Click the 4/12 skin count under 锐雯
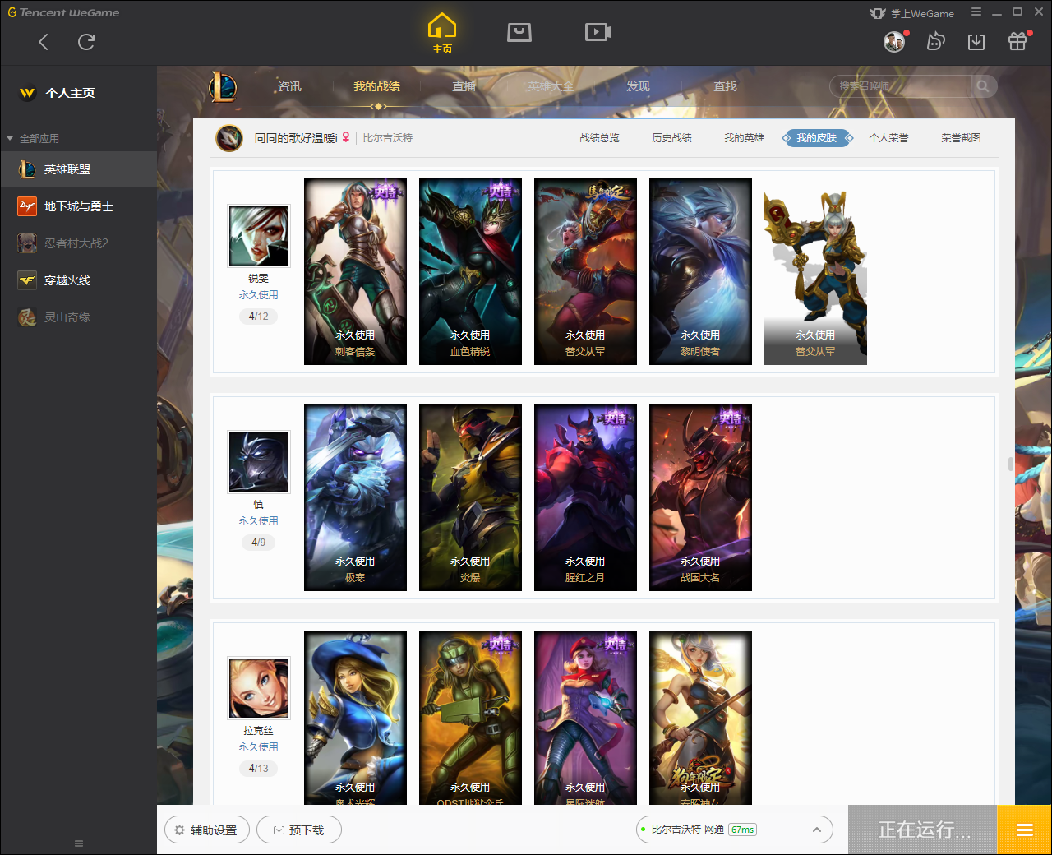The width and height of the screenshot is (1052, 855). click(x=259, y=316)
